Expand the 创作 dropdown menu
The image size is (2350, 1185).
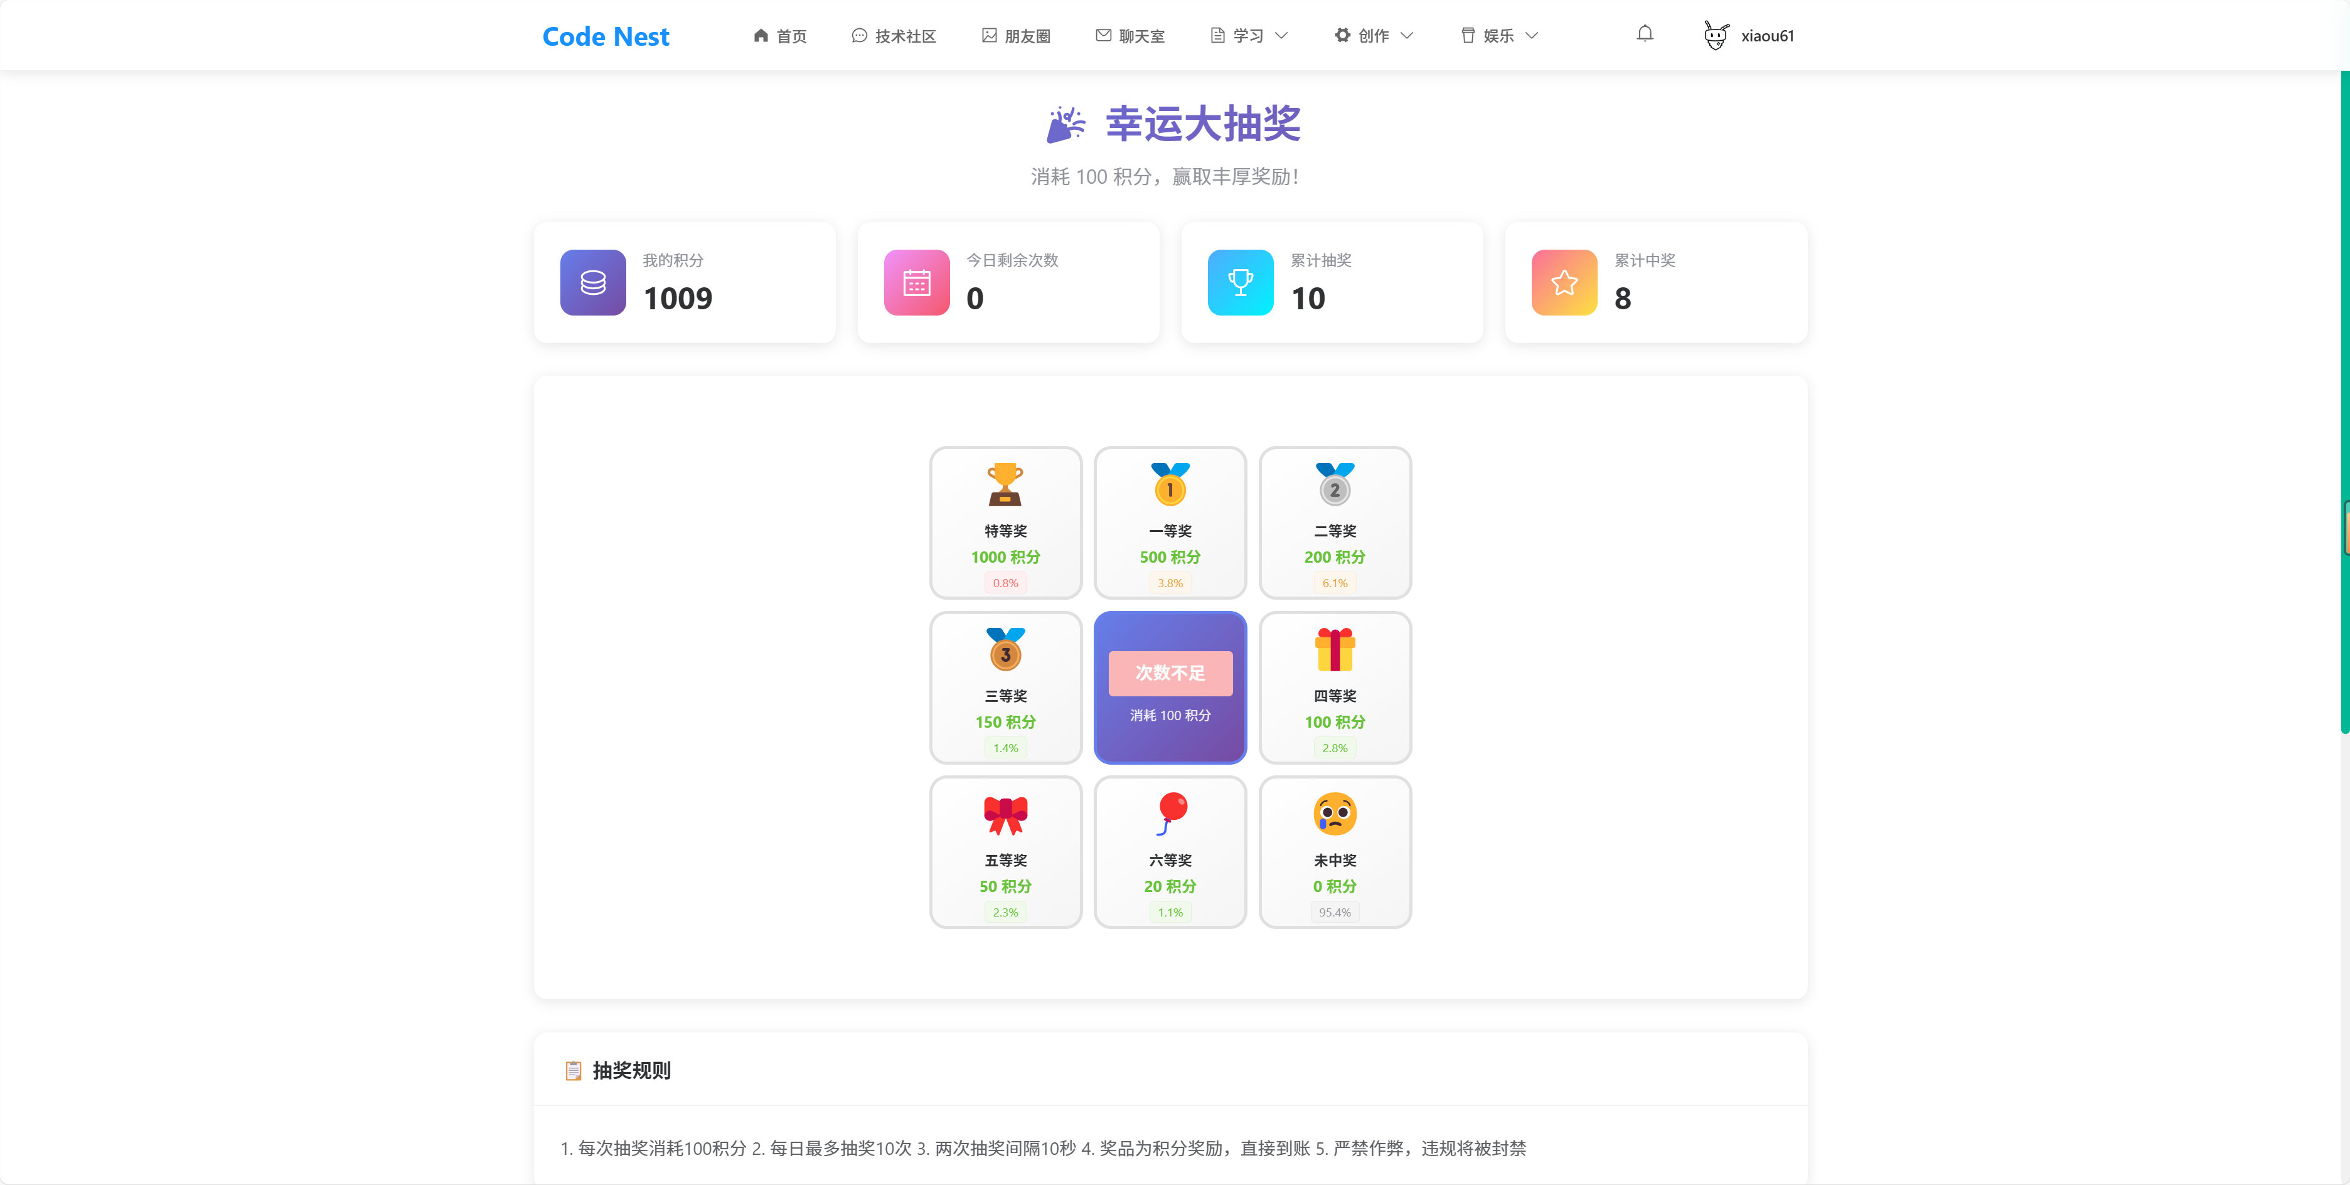click(x=1373, y=36)
